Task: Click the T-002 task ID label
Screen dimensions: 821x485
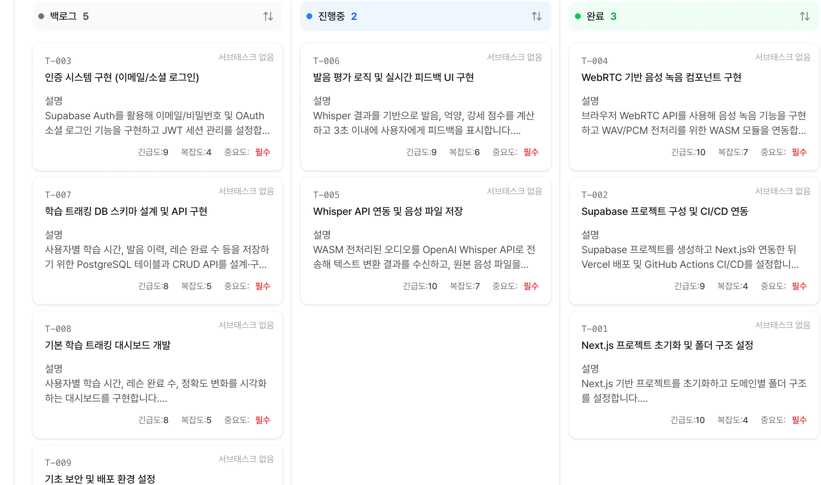Action: point(595,195)
